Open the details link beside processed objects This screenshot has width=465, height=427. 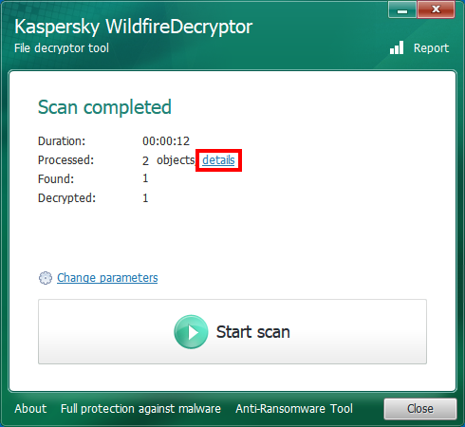[218, 160]
